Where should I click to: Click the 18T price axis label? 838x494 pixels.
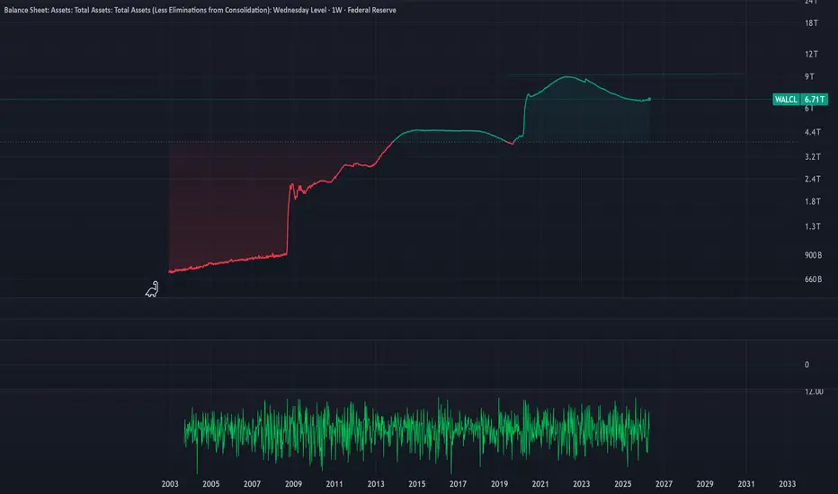pyautogui.click(x=811, y=23)
